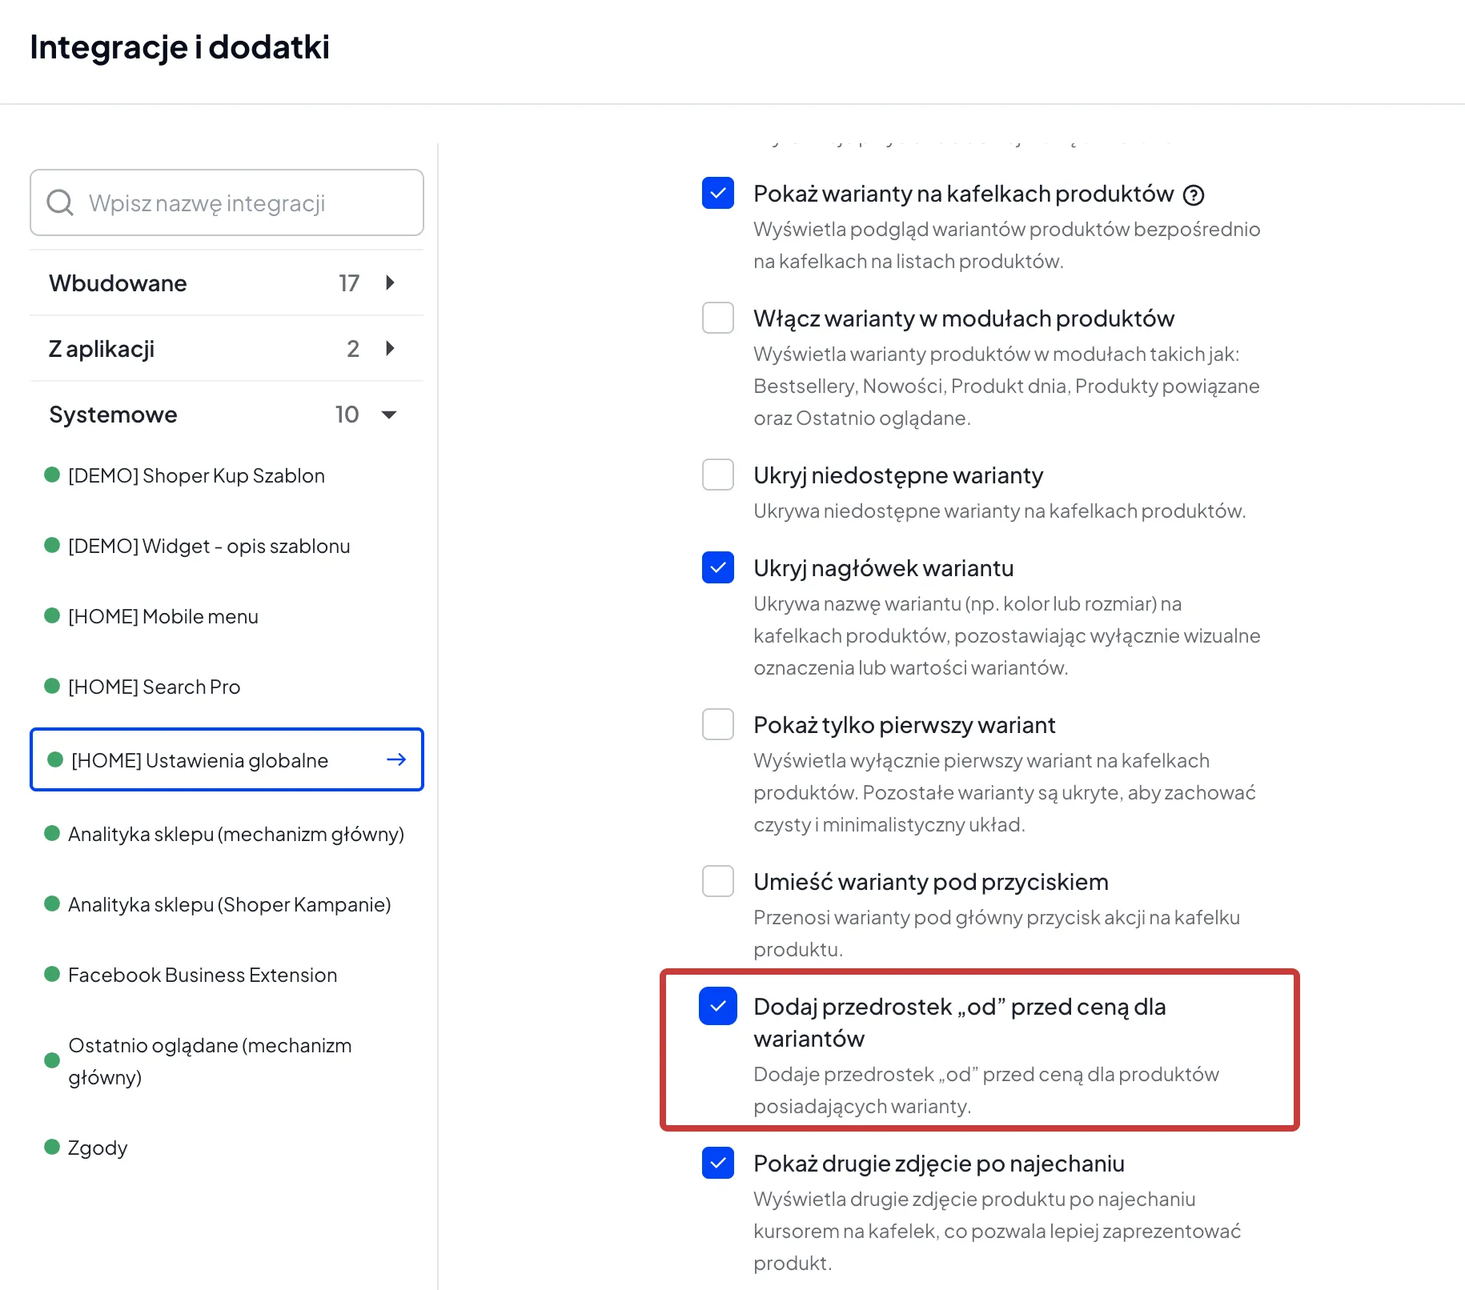Uncheck Pokaż warianty na kafelkach produktów

(718, 193)
